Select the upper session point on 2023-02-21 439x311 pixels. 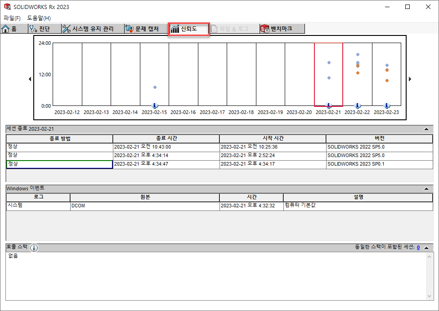tap(329, 62)
